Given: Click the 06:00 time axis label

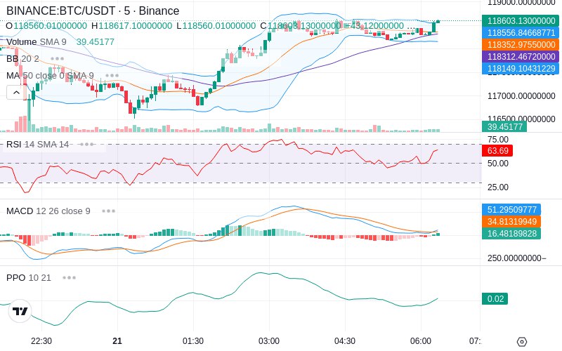Looking at the screenshot, I should (420, 341).
